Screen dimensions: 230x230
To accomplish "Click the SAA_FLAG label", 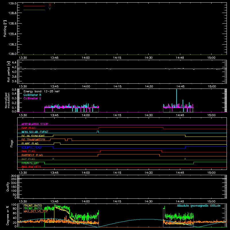I will click(x=28, y=151).
